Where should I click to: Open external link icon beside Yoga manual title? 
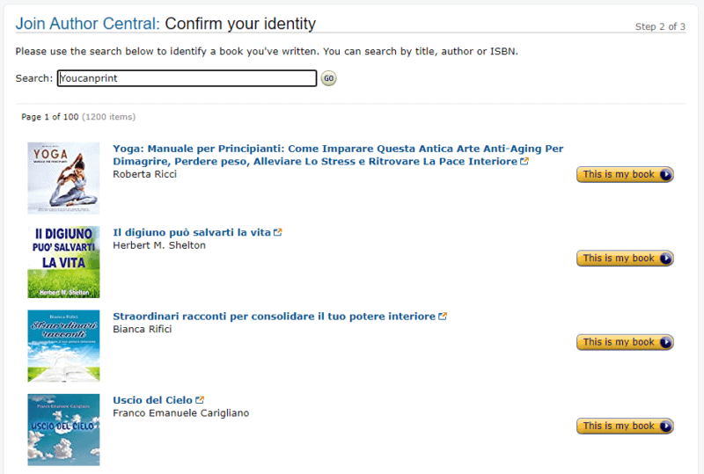coord(524,161)
